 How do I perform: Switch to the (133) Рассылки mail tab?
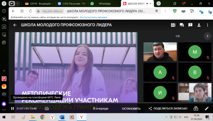tap(72, 4)
